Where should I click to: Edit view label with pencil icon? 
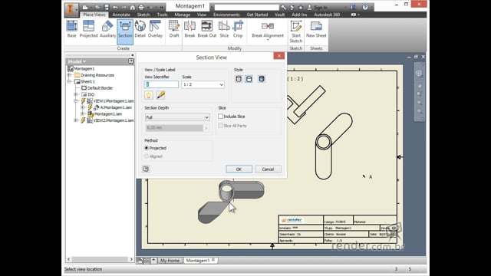[160, 95]
